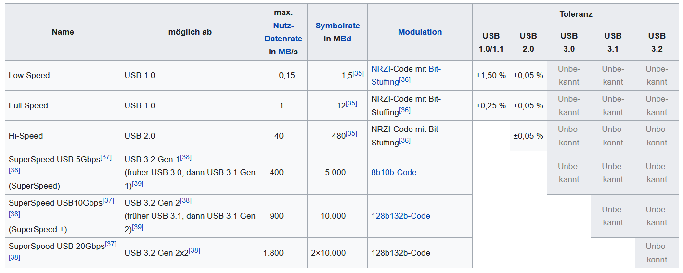Click the MB unit link in header
The image size is (683, 273).
tap(284, 52)
